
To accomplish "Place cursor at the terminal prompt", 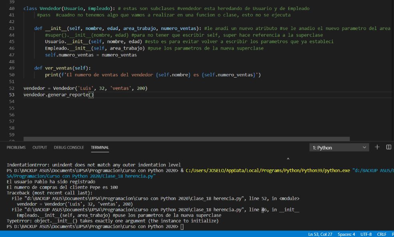I will tap(182, 226).
